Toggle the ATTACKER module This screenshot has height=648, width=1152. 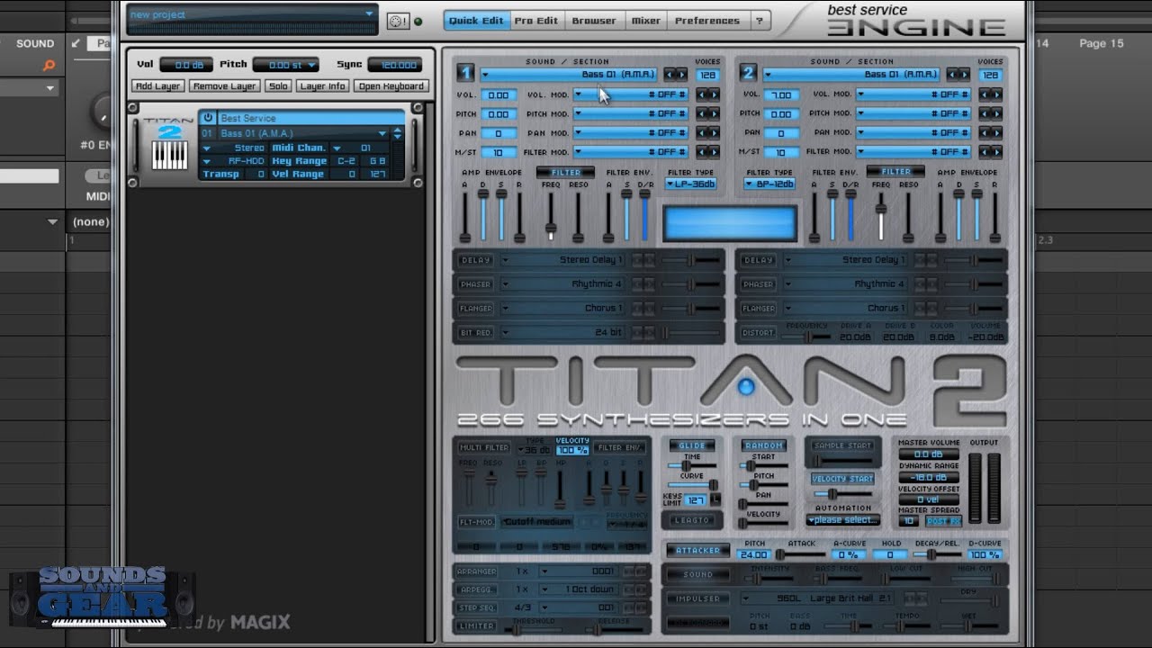click(698, 550)
